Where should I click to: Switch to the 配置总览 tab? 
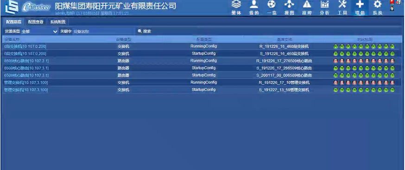point(14,22)
